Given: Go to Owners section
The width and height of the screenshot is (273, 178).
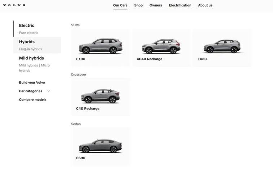Looking at the screenshot, I should (156, 5).
